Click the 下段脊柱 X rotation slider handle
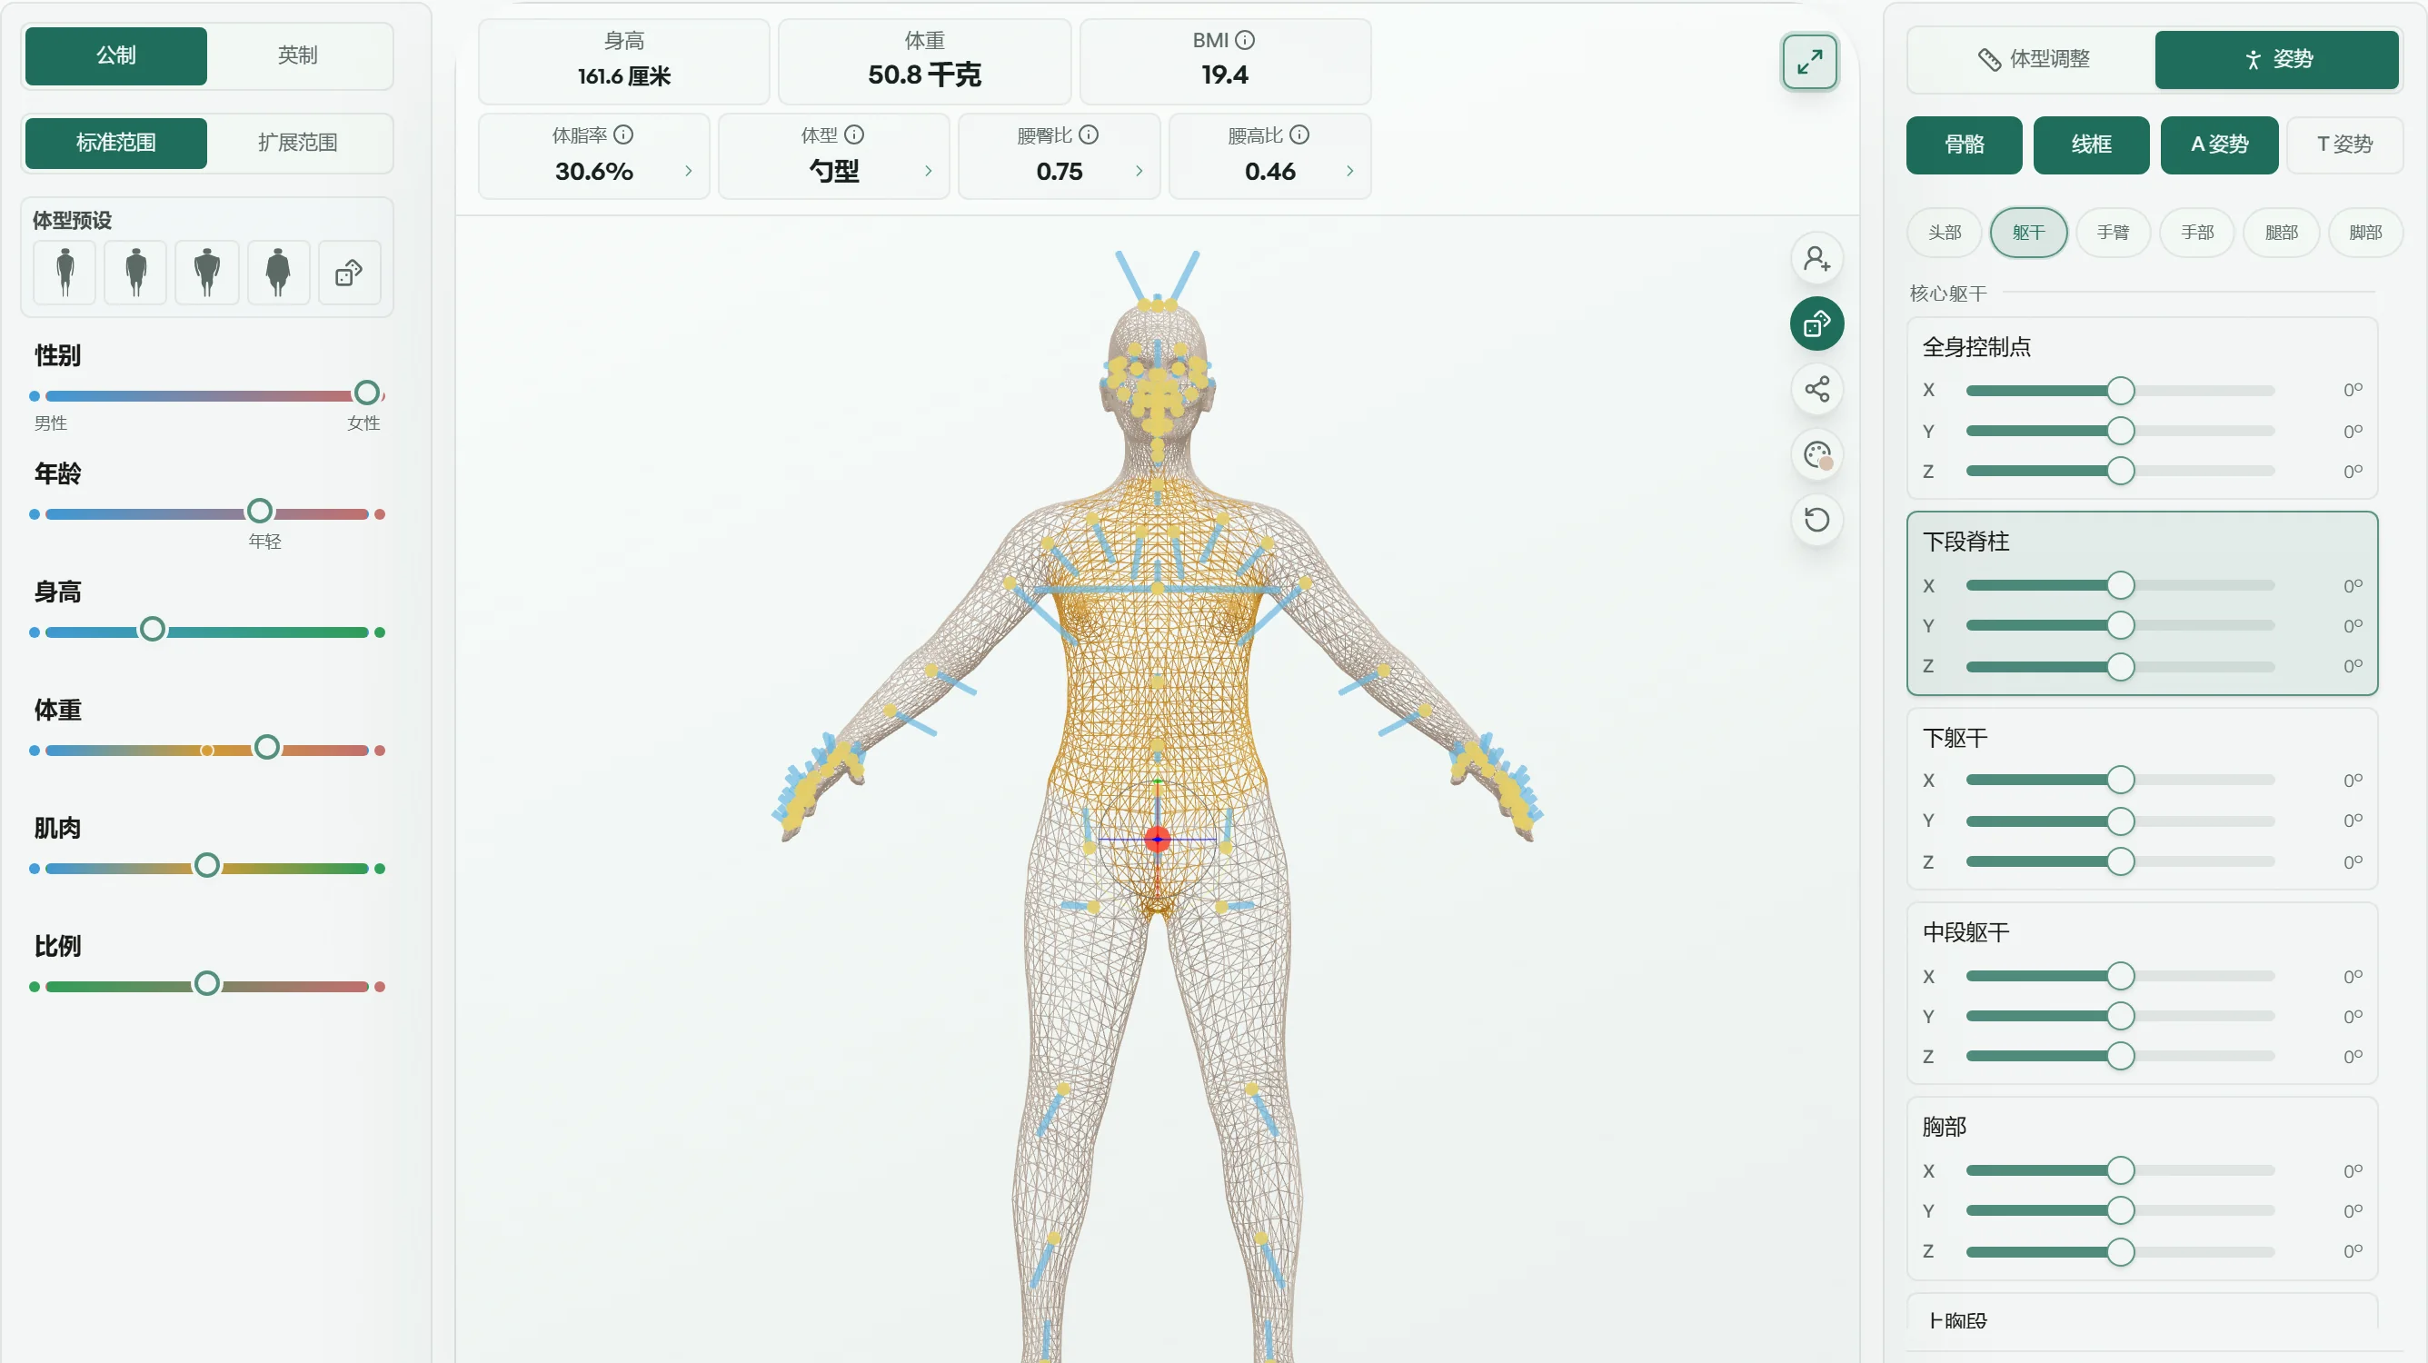The image size is (2428, 1363). pyautogui.click(x=2120, y=585)
